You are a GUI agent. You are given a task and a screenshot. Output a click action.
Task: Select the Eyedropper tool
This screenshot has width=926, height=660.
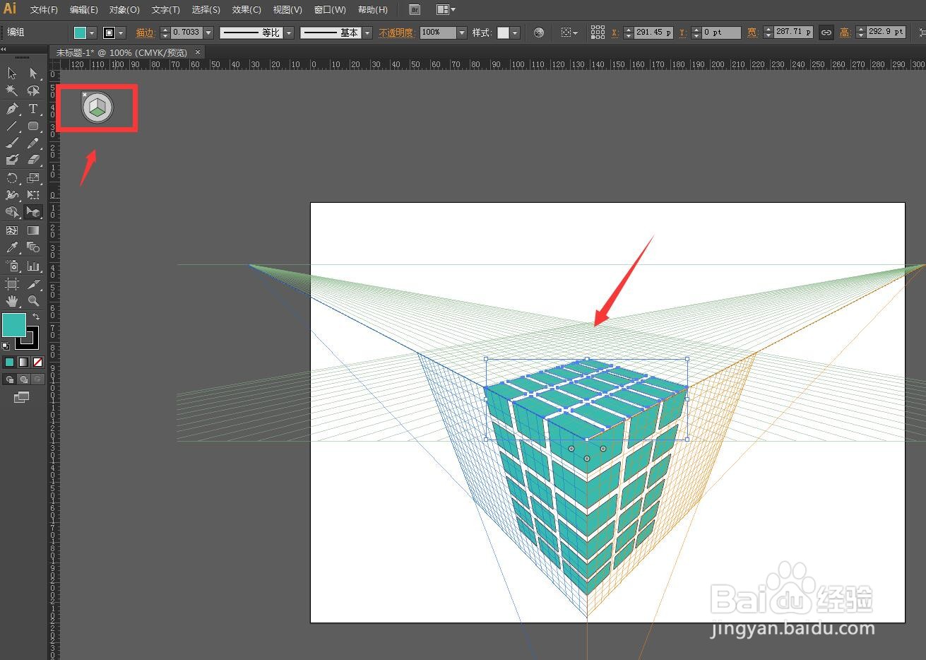point(12,247)
